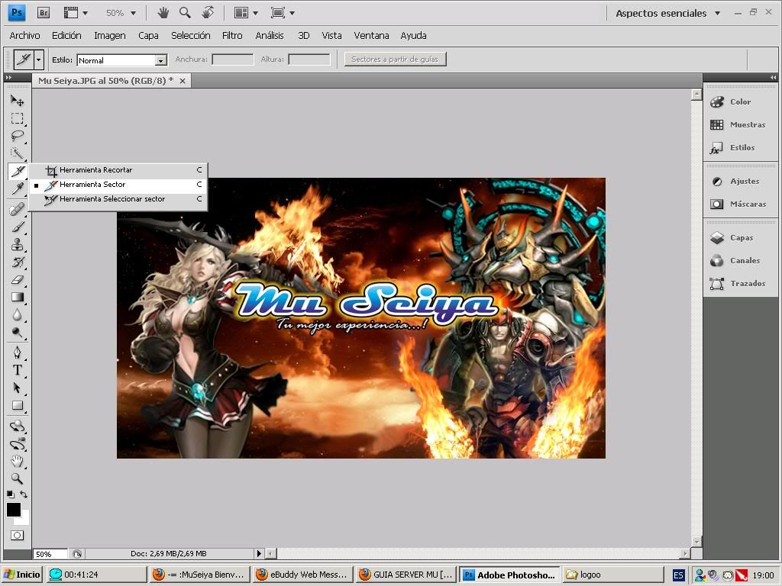Open the Color panel
Viewport: 782px width, 586px height.
(741, 101)
